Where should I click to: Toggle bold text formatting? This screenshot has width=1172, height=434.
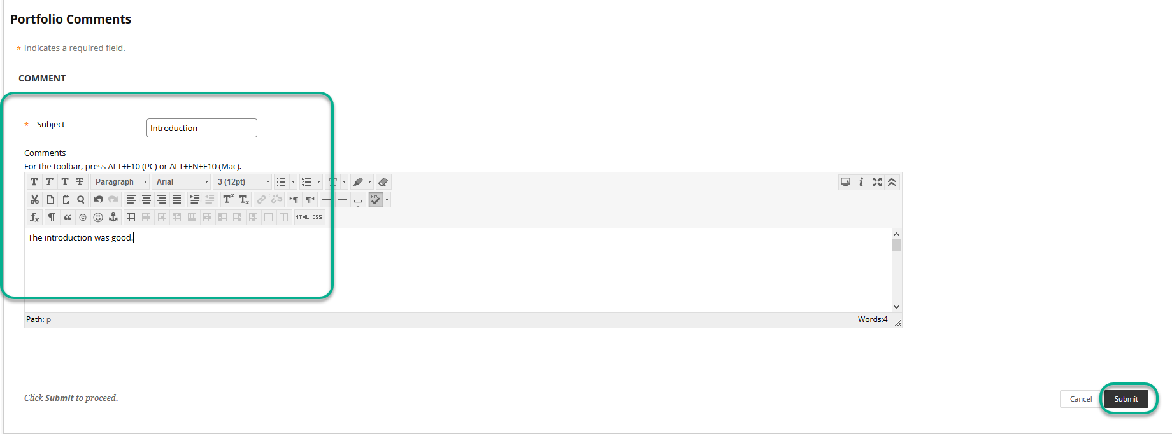[34, 182]
